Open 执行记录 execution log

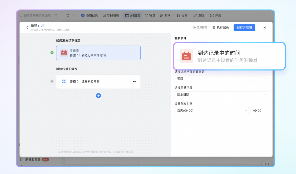click(221, 28)
